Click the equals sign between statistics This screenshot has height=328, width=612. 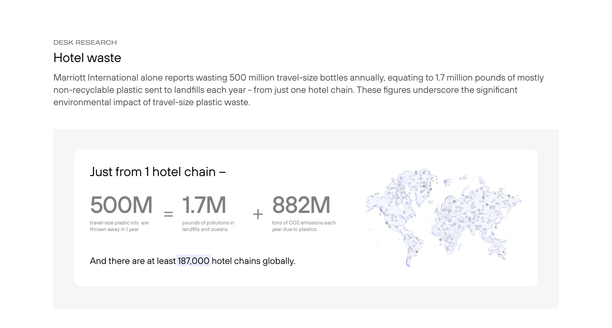pyautogui.click(x=168, y=214)
